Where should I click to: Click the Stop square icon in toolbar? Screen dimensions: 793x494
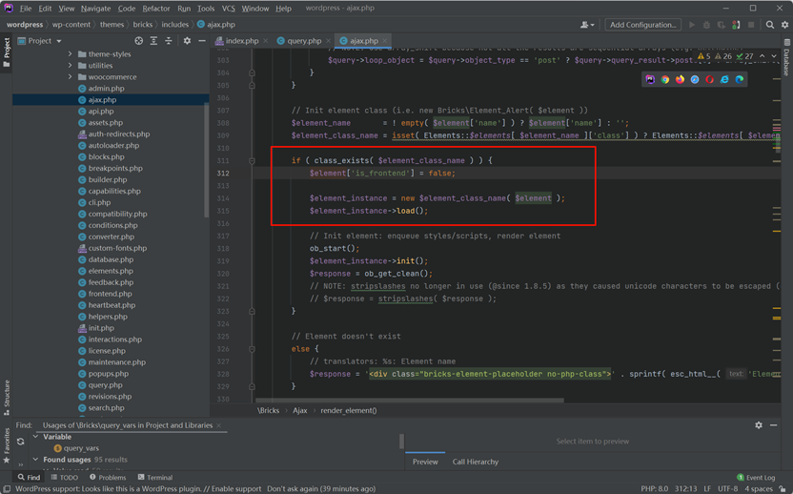tap(751, 24)
